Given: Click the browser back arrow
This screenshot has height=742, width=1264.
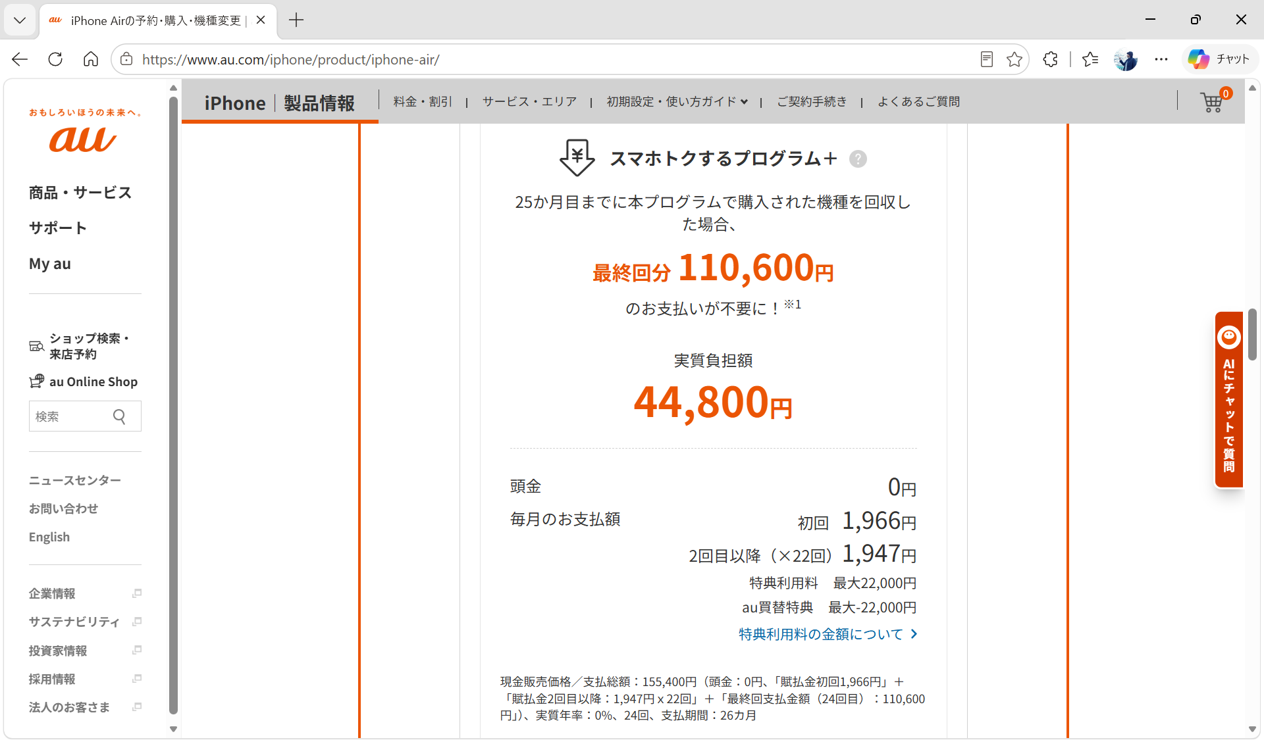Looking at the screenshot, I should point(20,59).
